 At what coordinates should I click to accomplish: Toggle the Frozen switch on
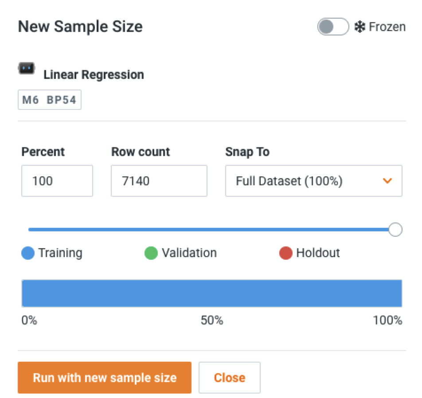(333, 27)
